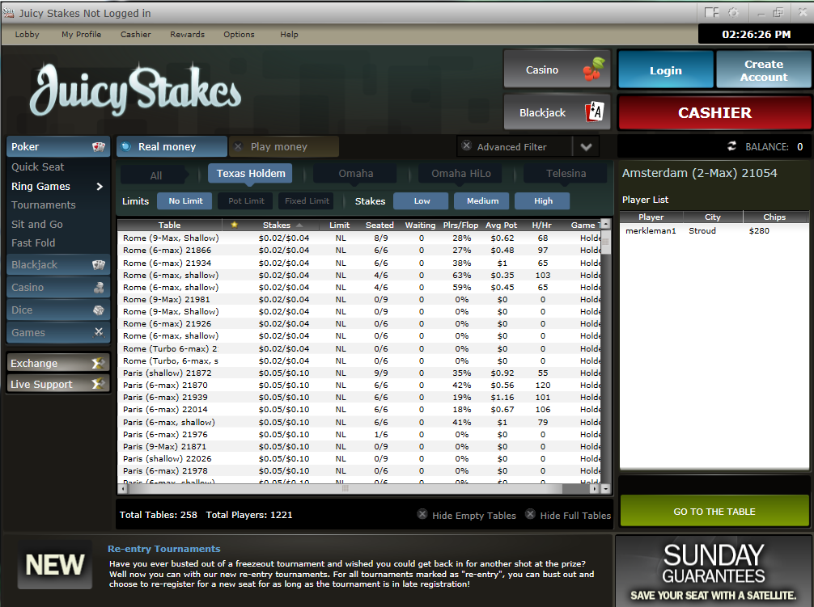
Task: Toggle the Advanced Filter checkbox
Action: pyautogui.click(x=466, y=145)
